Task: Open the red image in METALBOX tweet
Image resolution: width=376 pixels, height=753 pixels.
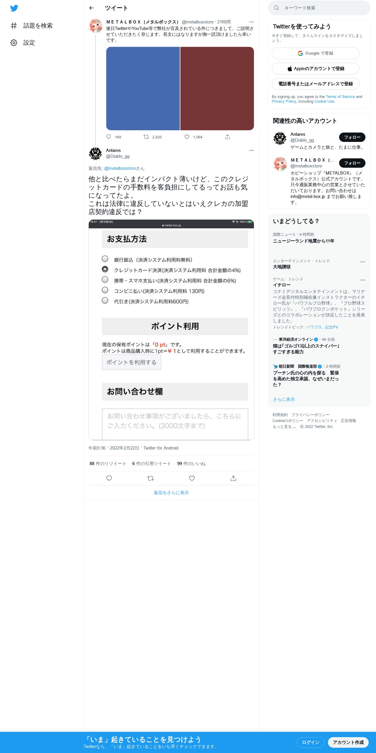Action: (x=217, y=89)
